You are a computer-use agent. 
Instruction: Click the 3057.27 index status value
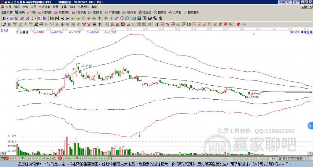click(15, 158)
